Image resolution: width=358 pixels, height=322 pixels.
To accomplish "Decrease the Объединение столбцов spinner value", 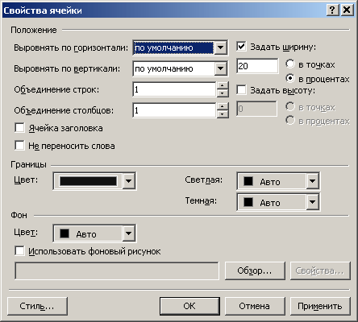I will pyautogui.click(x=222, y=114).
